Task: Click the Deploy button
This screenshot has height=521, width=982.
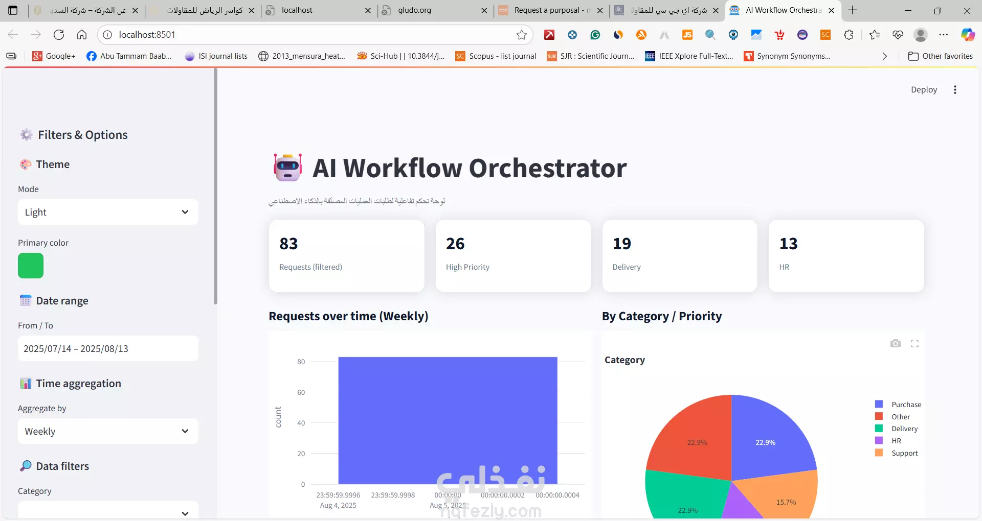Action: [924, 90]
